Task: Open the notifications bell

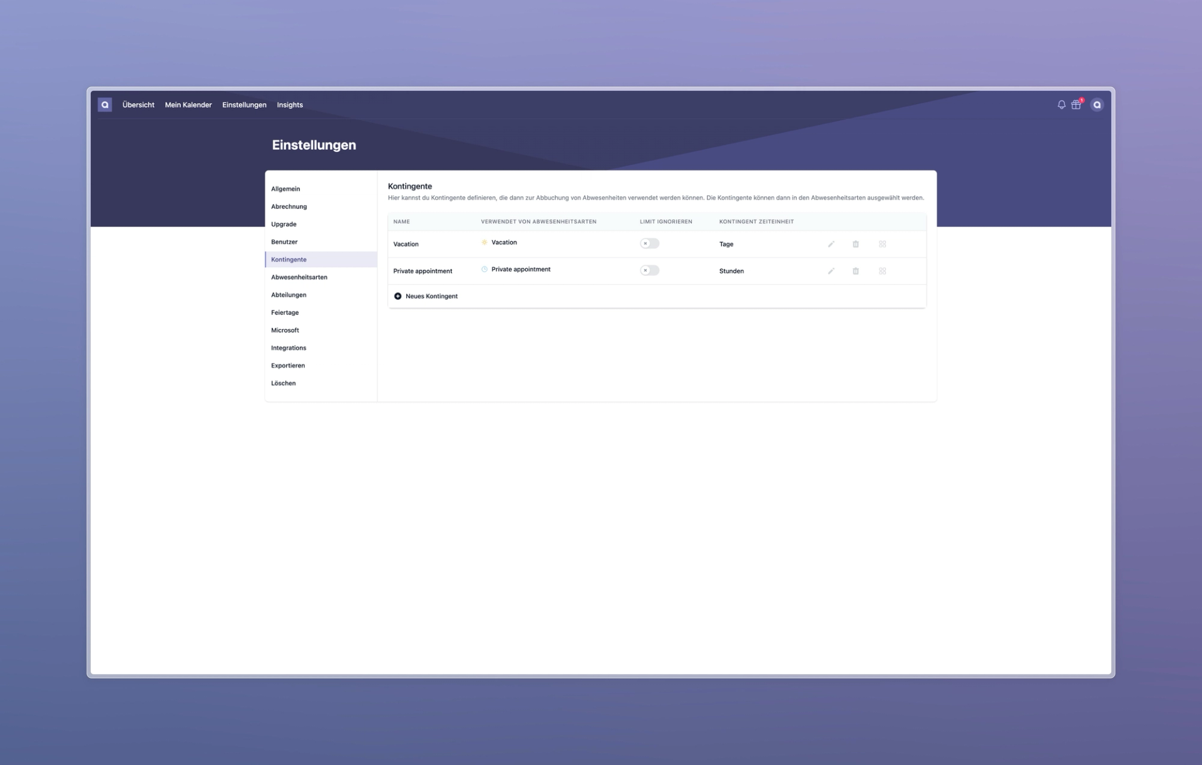Action: (x=1061, y=105)
